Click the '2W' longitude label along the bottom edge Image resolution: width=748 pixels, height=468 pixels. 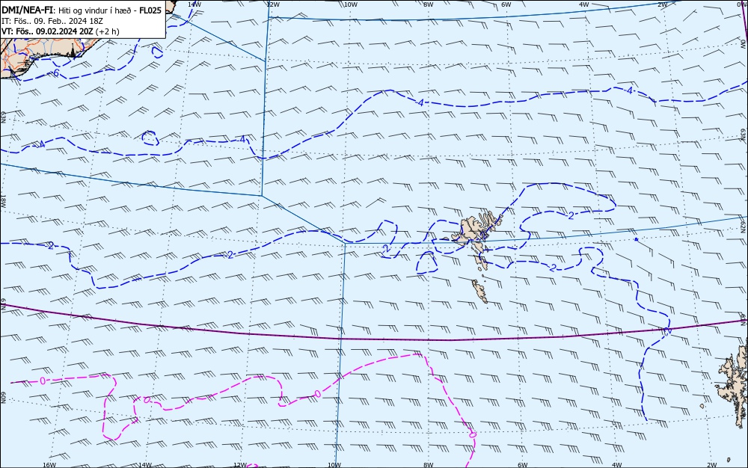pos(712,465)
